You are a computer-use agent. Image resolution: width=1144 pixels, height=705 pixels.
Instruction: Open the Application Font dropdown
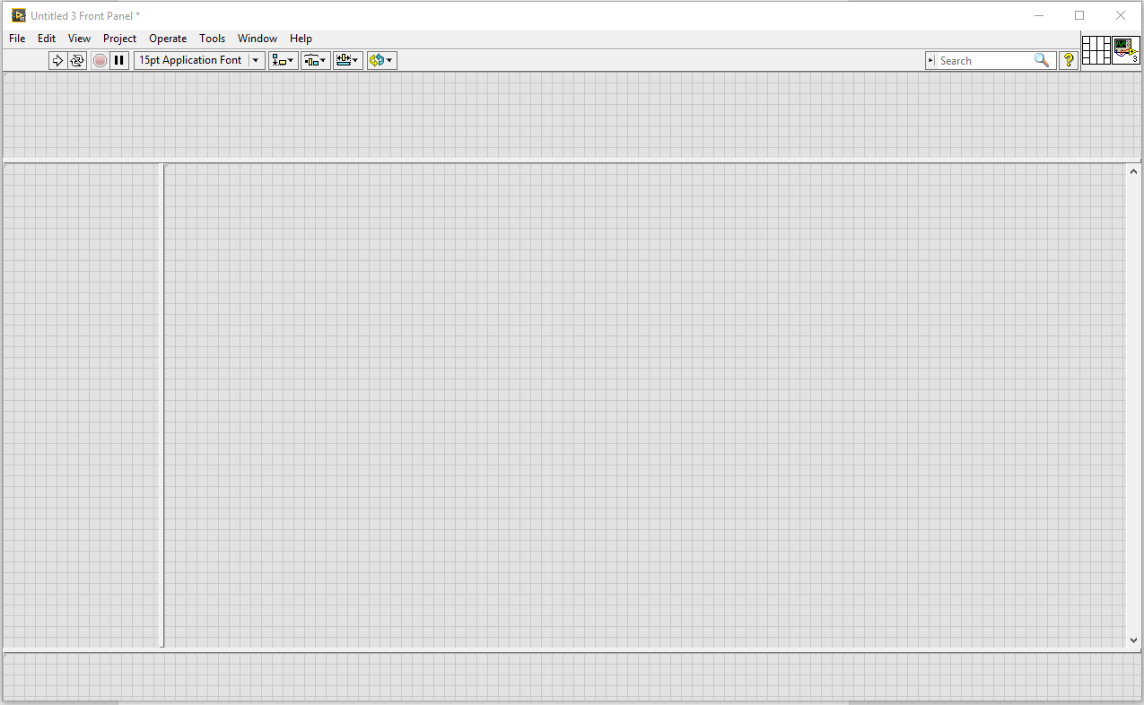point(255,60)
